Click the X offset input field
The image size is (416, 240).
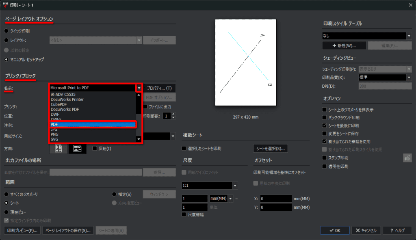[x=276, y=199]
